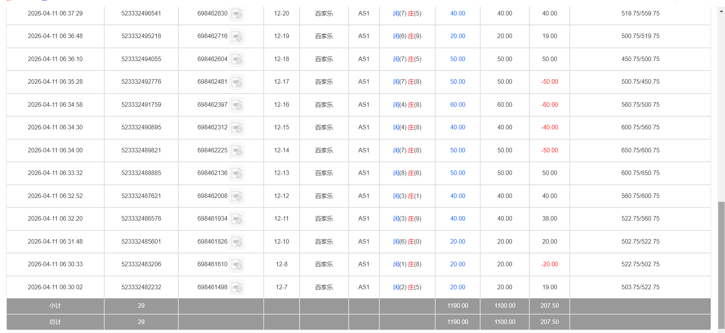Open 40.00 bet amount for round 12-20
Image resolution: width=725 pixels, height=333 pixels.
pos(458,14)
